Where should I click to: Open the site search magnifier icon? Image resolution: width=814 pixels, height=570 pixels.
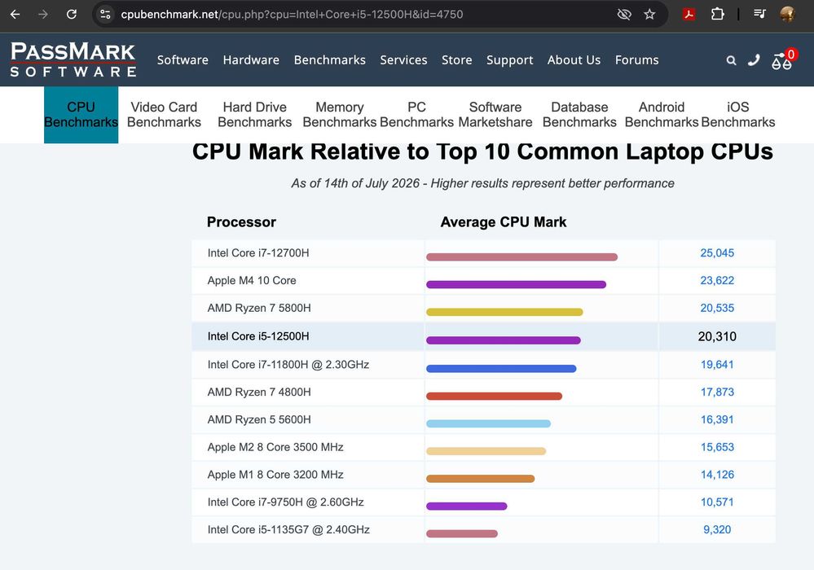point(731,61)
